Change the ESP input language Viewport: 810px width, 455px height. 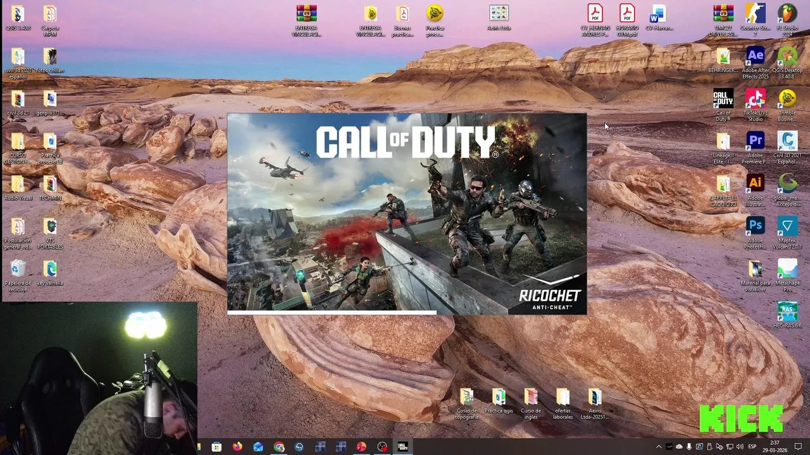pyautogui.click(x=752, y=447)
